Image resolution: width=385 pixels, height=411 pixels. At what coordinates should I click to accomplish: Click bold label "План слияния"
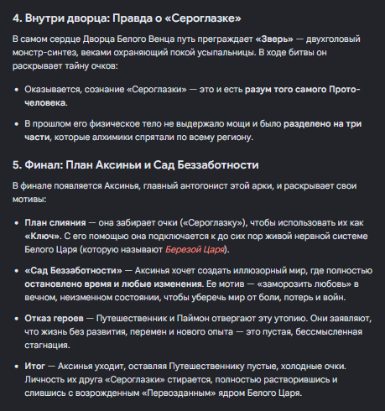point(55,223)
